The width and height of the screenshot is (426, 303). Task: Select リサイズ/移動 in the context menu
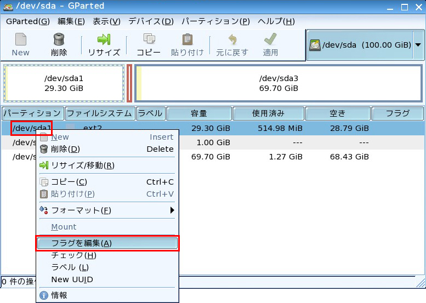click(x=82, y=165)
